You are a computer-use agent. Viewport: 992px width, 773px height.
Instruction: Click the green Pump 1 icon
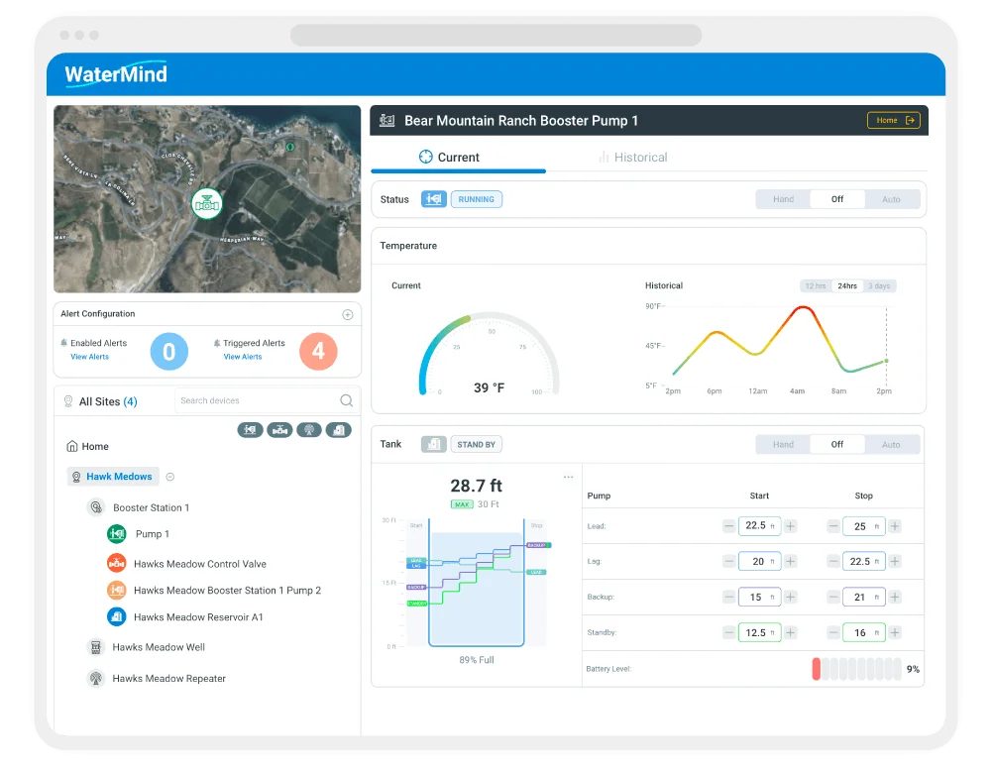click(116, 534)
